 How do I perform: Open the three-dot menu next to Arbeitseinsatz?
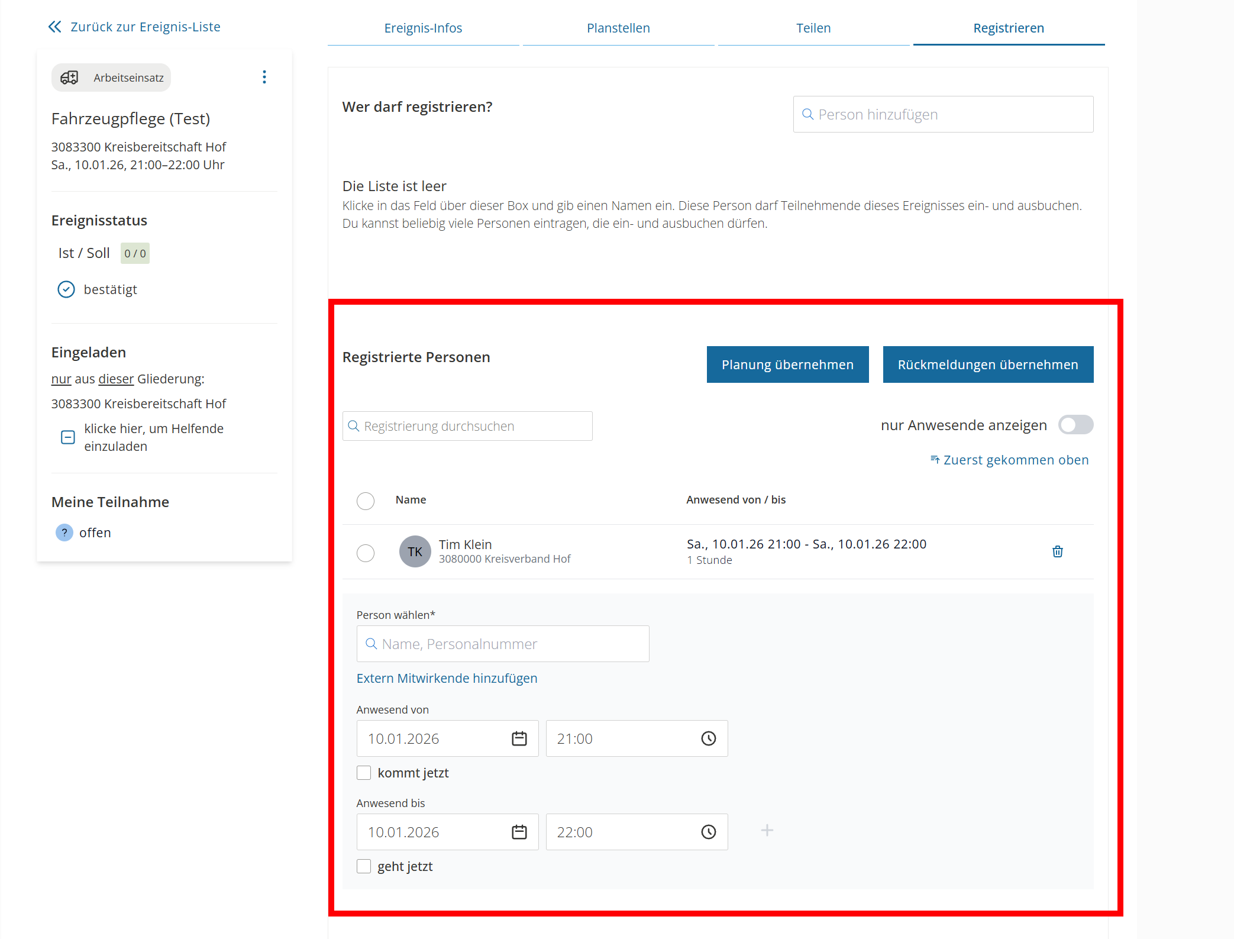click(264, 77)
